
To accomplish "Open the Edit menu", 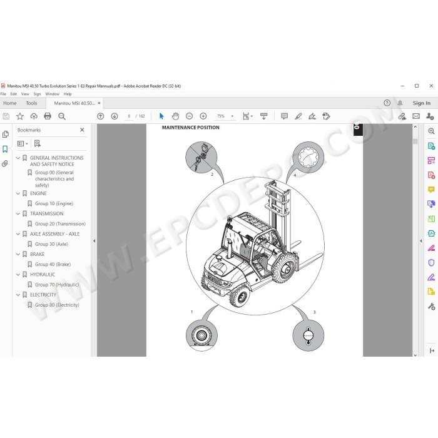I will (x=13, y=94).
